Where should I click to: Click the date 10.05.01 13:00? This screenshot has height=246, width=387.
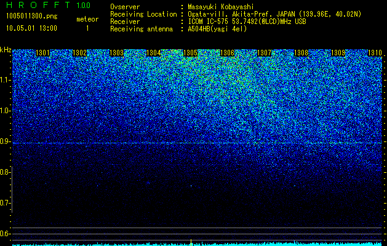[31, 28]
